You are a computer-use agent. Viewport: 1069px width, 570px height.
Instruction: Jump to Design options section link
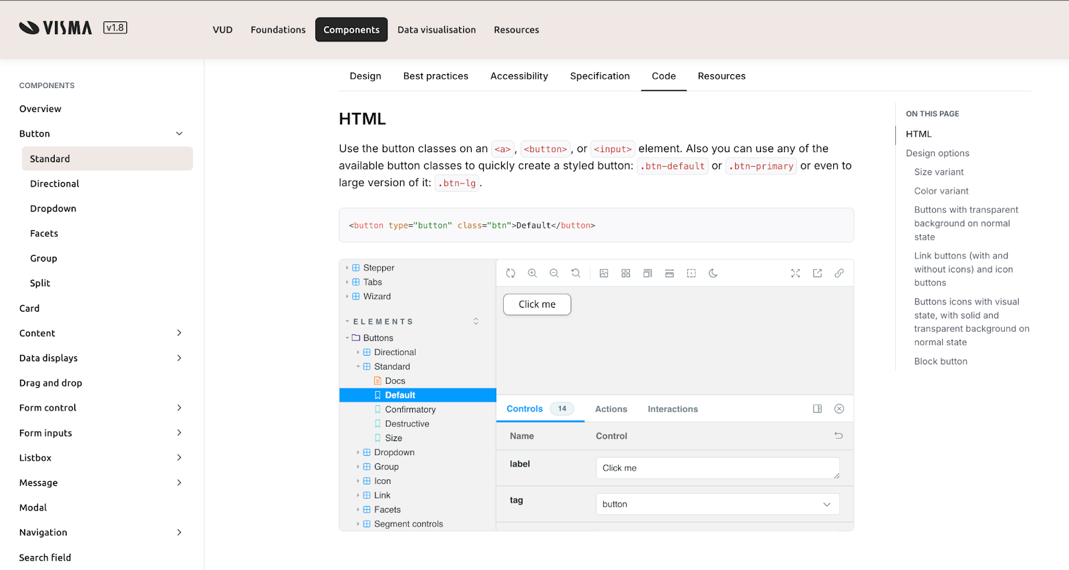click(937, 153)
